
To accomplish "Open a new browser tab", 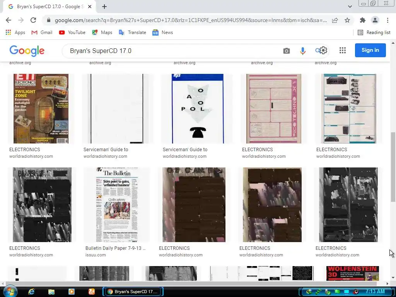I will pos(104,7).
